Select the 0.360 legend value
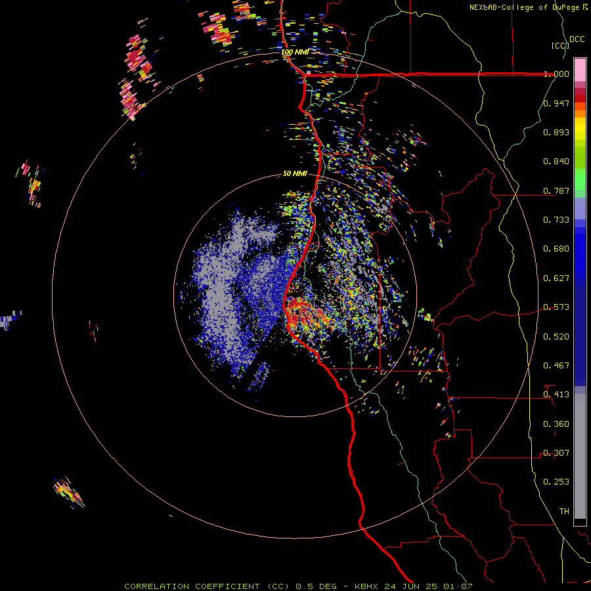The width and height of the screenshot is (591, 591). click(x=556, y=424)
